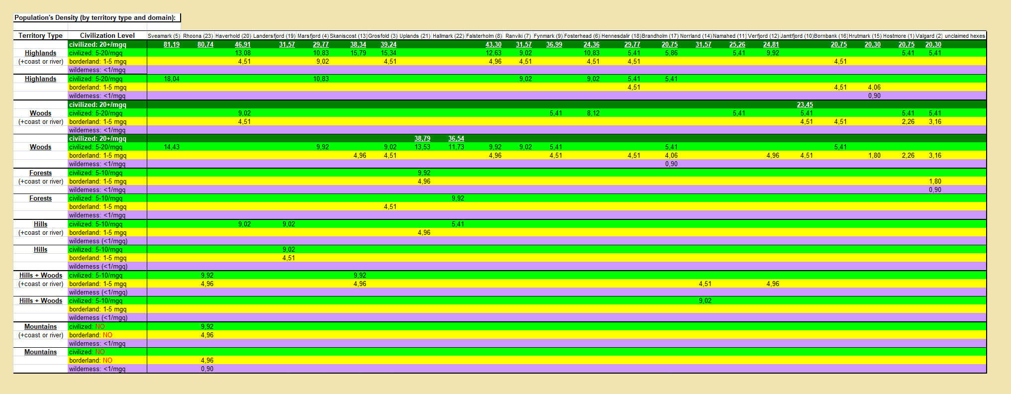Select the "Population's Density" title cell
Screen dimensions: 1011x394
tap(97, 17)
